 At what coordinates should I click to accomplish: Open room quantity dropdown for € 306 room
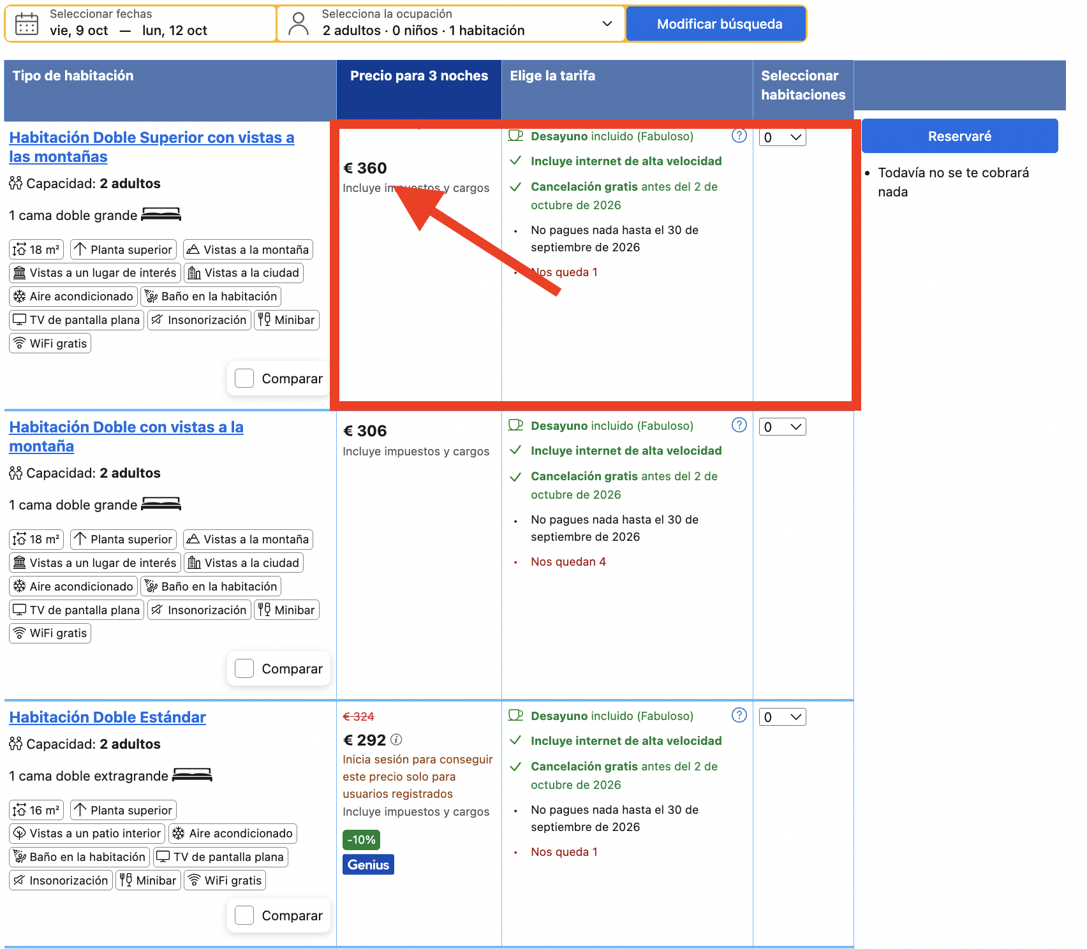point(782,427)
